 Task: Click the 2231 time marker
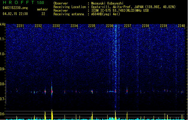click(20, 26)
